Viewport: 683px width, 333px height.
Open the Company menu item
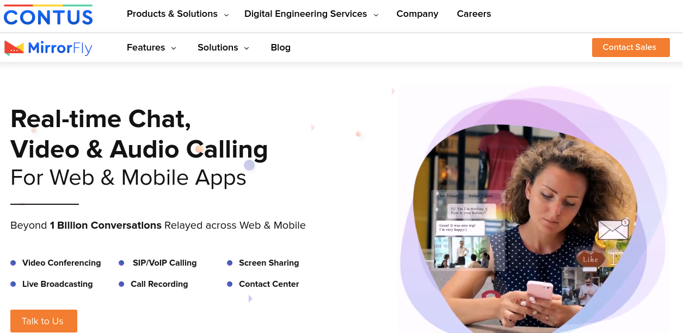click(x=417, y=14)
